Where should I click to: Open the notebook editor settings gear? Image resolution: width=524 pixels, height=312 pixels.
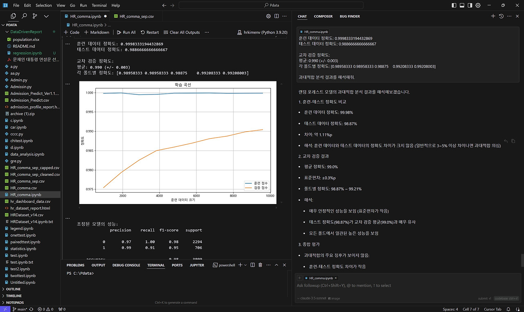point(269,16)
